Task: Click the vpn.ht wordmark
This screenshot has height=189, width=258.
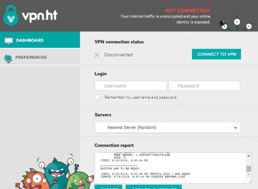Action: (40, 16)
